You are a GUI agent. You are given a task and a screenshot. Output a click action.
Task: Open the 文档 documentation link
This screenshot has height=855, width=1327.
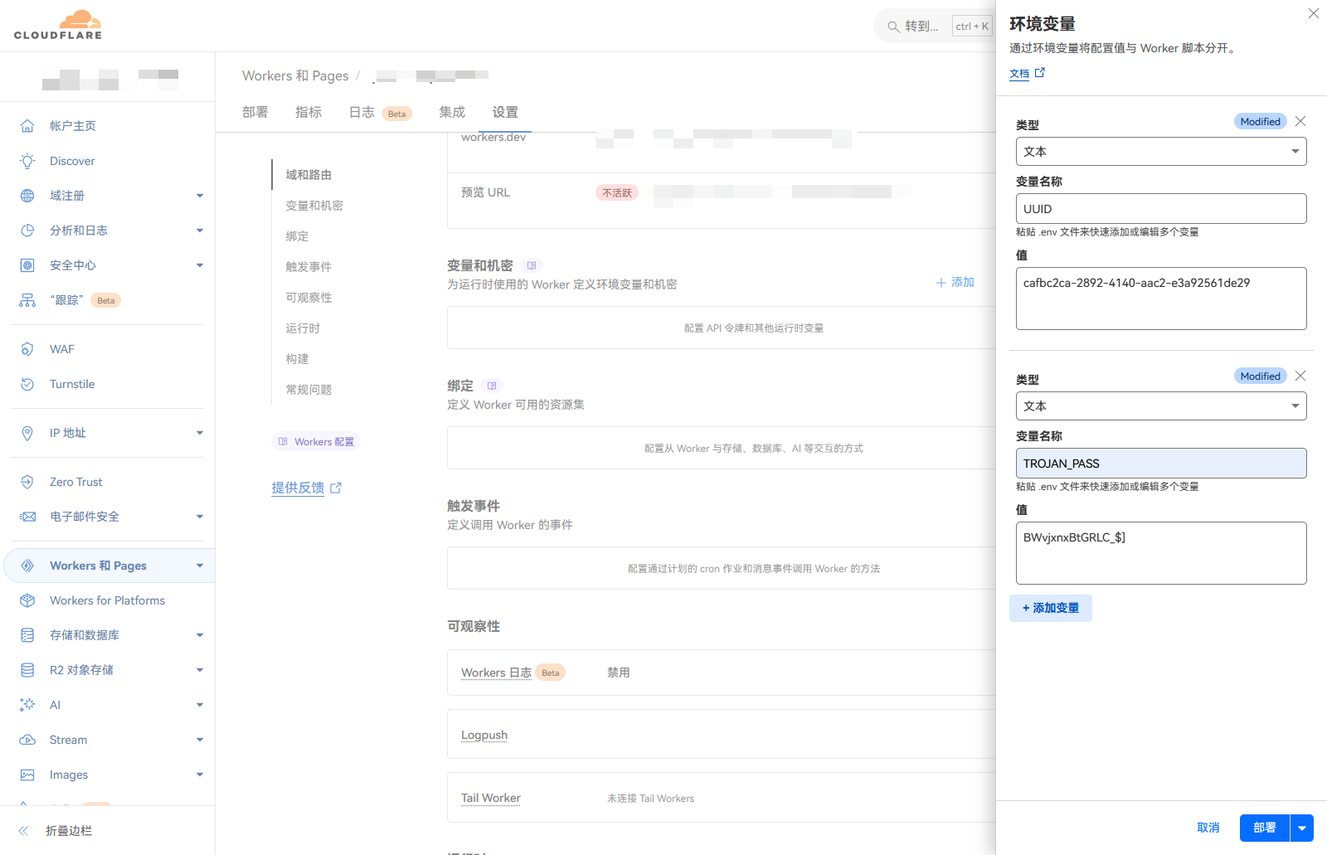(1019, 73)
